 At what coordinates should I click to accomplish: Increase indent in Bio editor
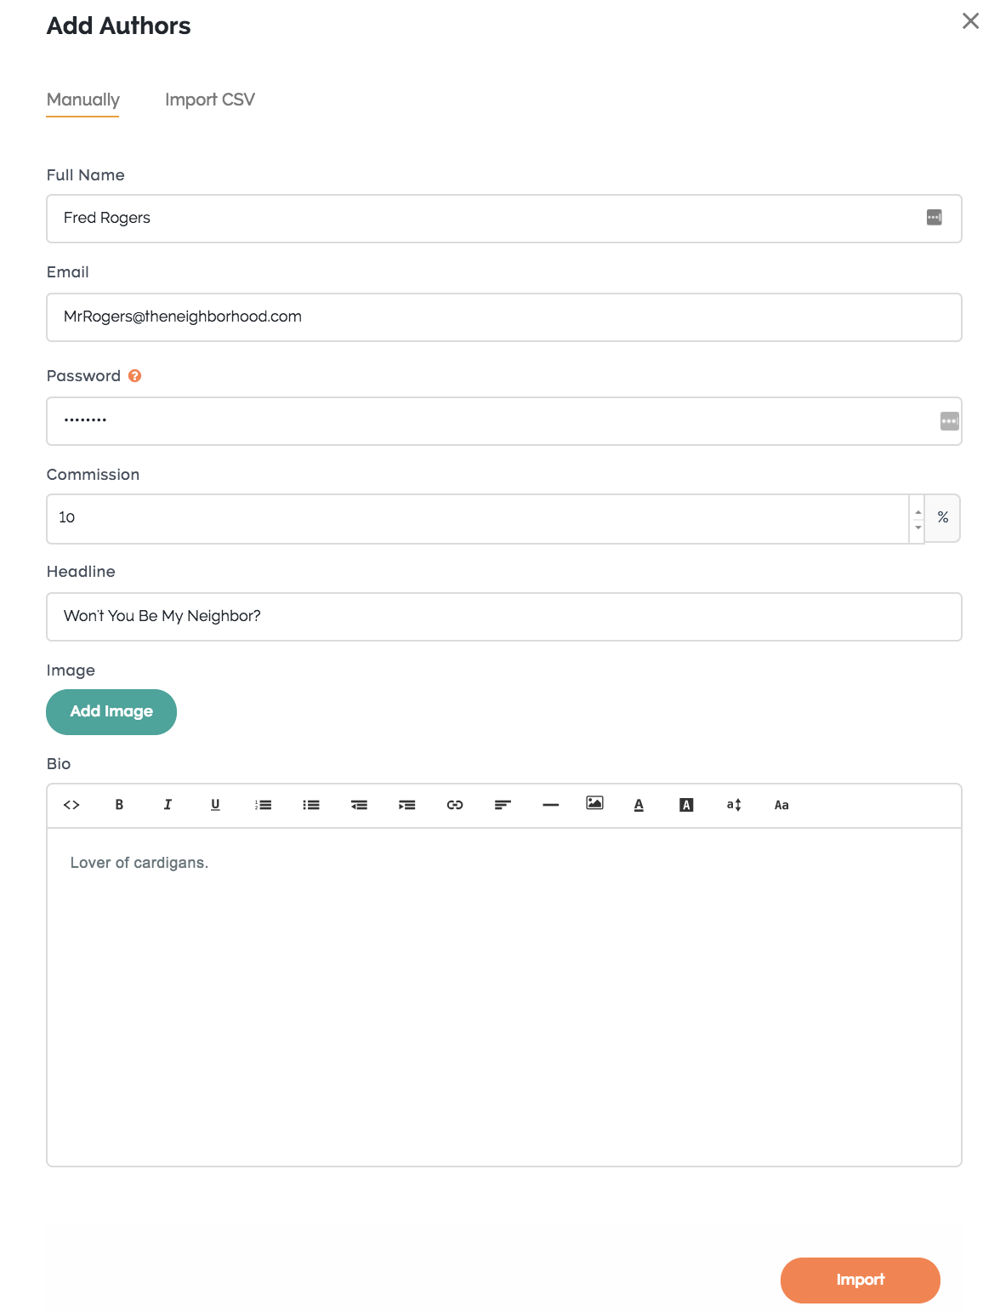(407, 805)
